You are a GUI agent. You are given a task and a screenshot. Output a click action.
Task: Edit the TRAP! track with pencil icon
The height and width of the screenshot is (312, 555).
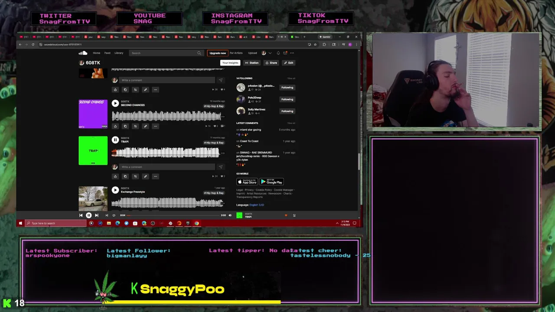(x=145, y=176)
